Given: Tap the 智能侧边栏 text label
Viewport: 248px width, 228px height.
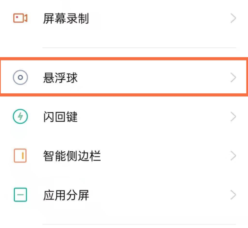Looking at the screenshot, I should pyautogui.click(x=72, y=156).
